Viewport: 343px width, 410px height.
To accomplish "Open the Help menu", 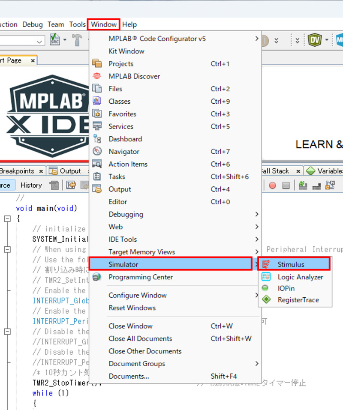I will point(129,24).
